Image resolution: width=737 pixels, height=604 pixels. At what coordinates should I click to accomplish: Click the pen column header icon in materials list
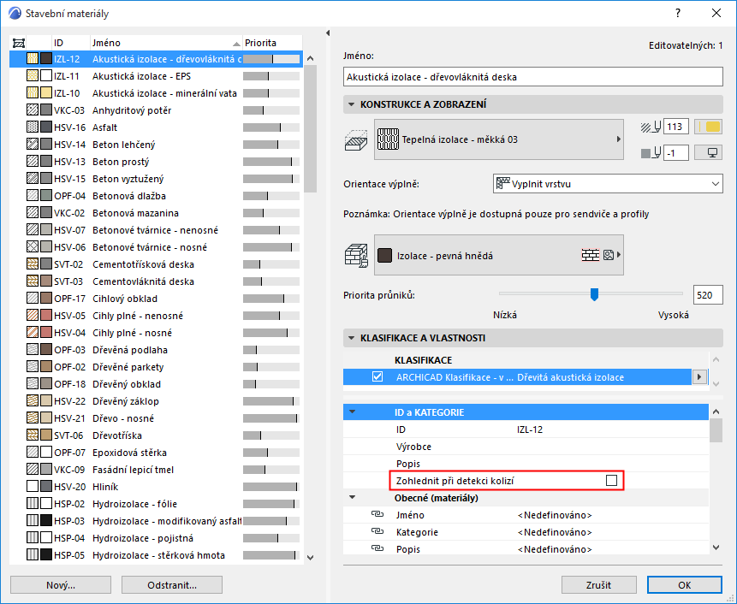coord(20,41)
